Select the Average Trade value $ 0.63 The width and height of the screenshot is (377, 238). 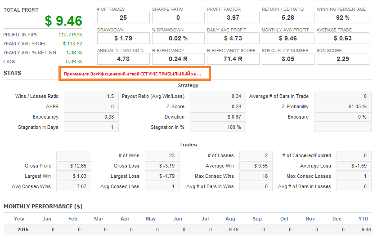tap(343, 38)
